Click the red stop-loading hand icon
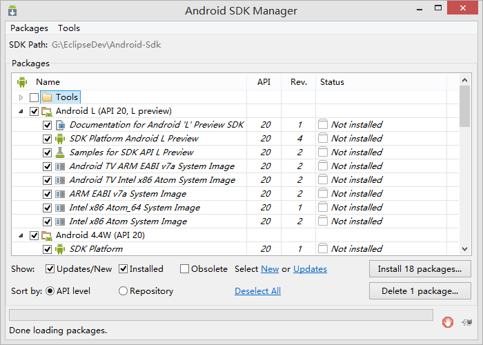The height and width of the screenshot is (345, 483). 448,321
